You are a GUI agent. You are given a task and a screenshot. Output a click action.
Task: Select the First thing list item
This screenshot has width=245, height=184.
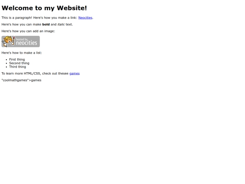click(17, 60)
